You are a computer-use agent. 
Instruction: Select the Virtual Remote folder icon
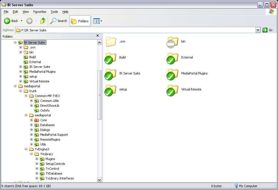coord(172,90)
